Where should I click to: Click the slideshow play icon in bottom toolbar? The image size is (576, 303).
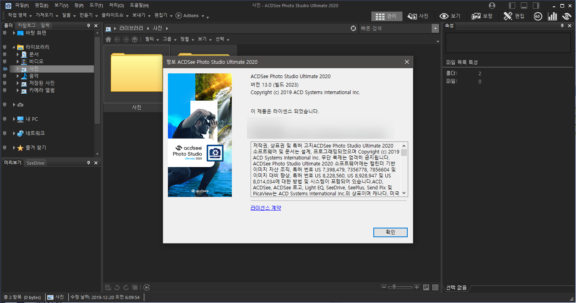pyautogui.click(x=147, y=287)
